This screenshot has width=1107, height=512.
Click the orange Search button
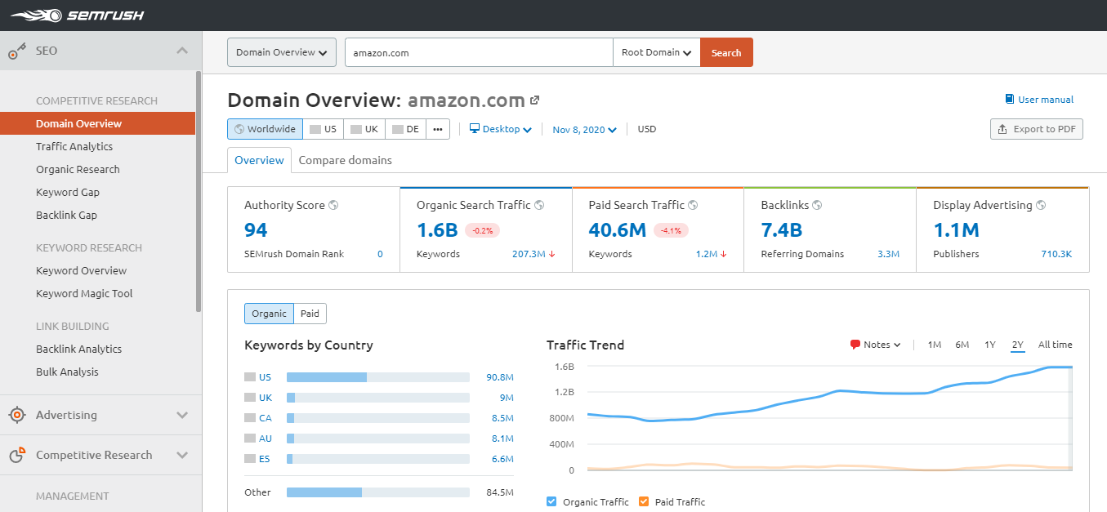tap(726, 52)
